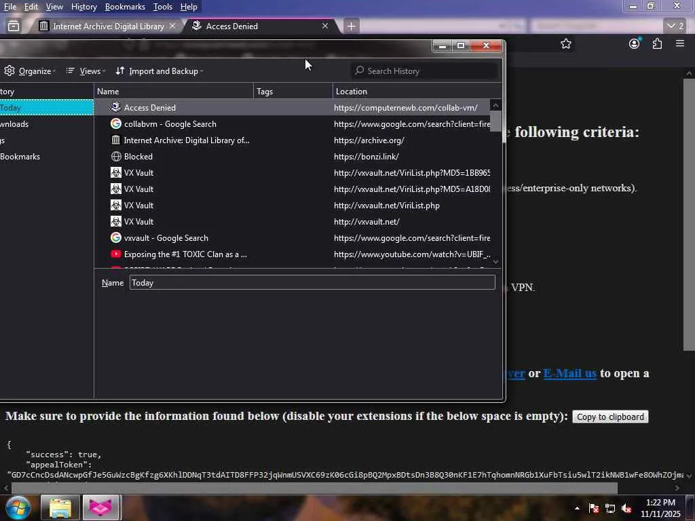Screen dimensions: 695x521
Task: Open the Firefox account icon
Action: click(x=635, y=44)
